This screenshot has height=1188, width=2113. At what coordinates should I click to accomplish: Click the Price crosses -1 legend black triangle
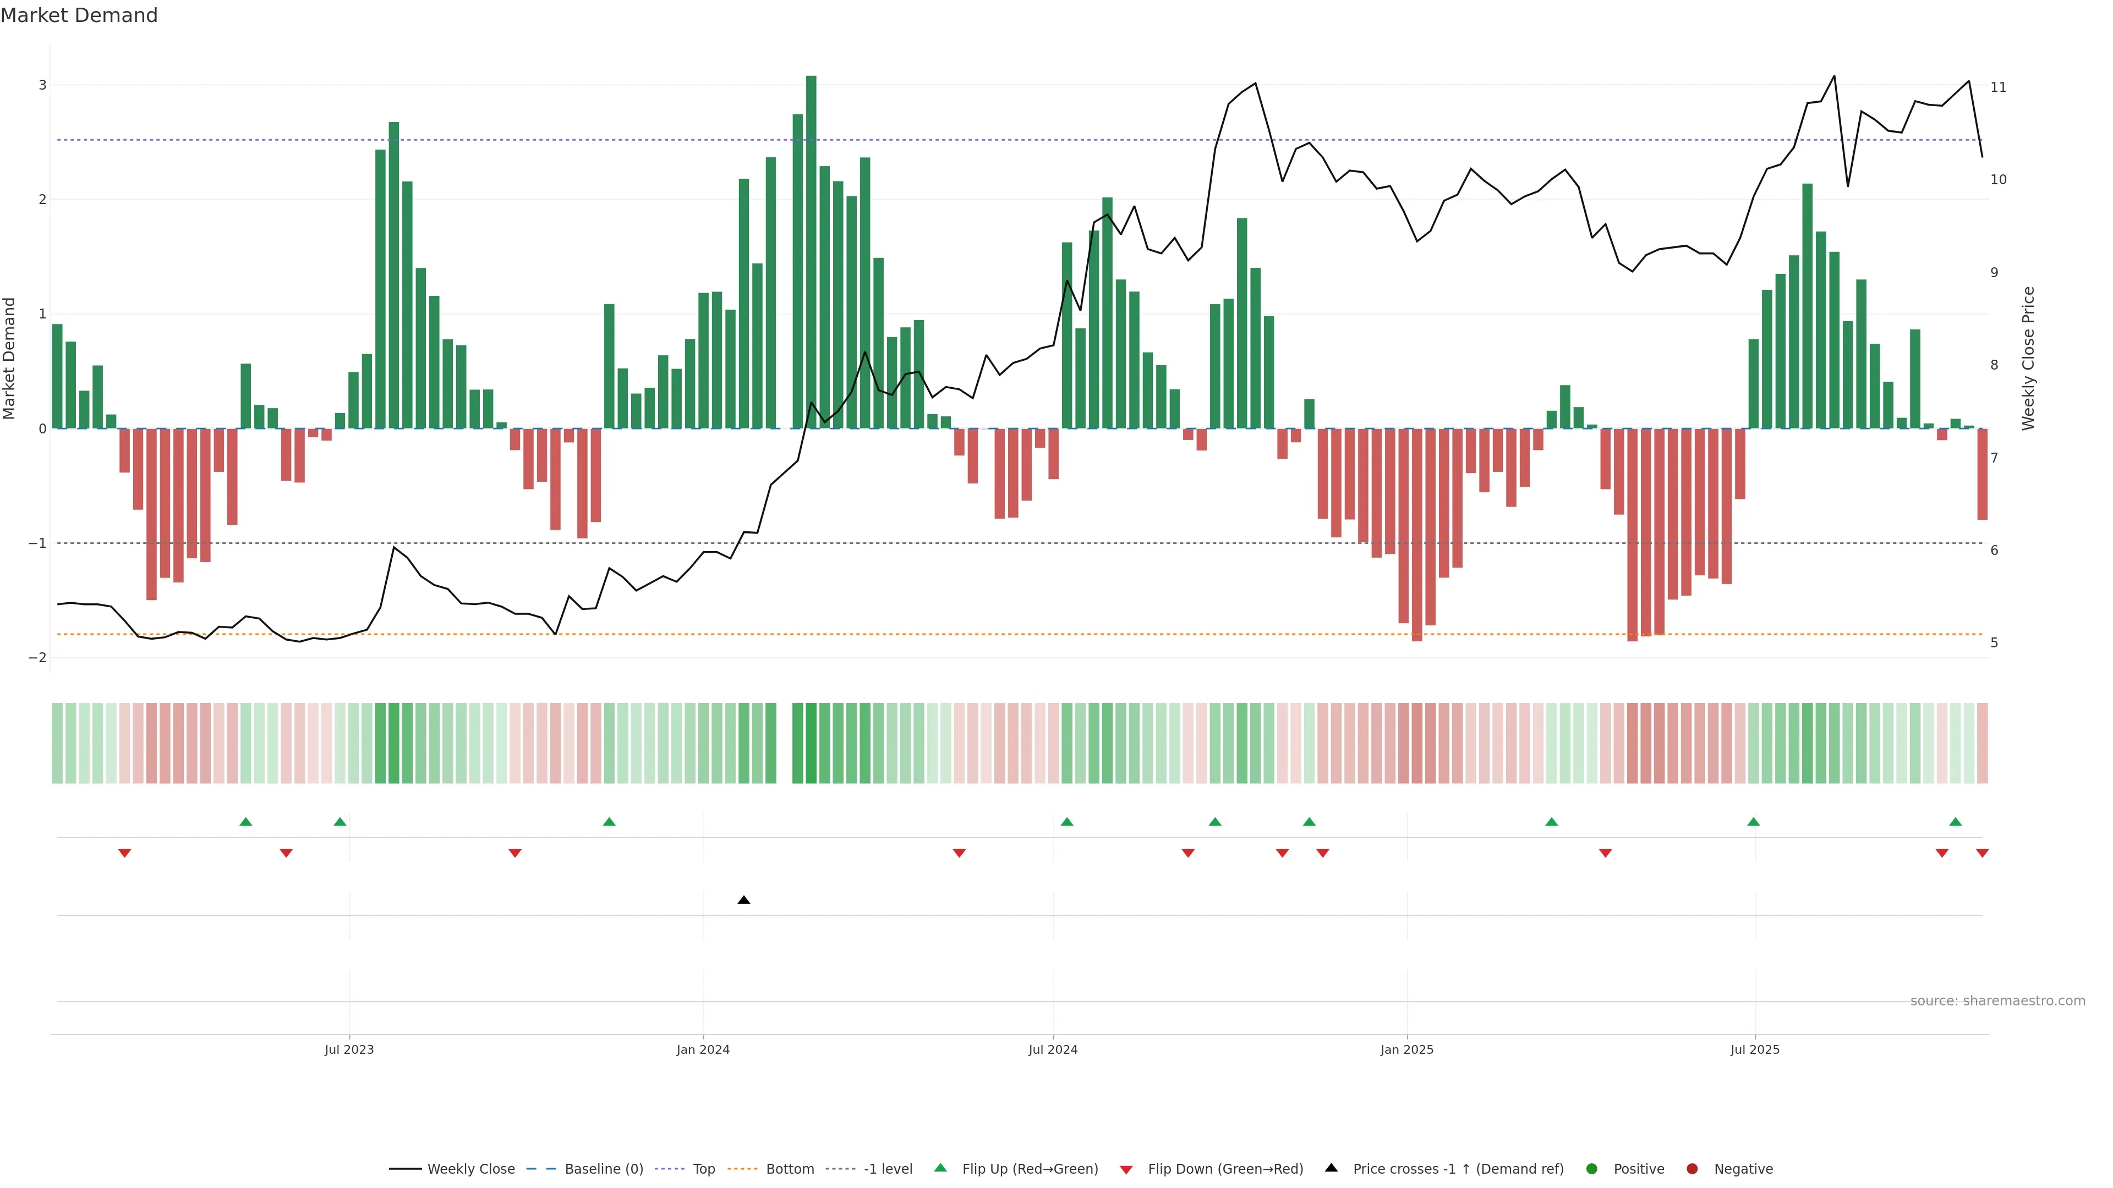(1331, 1168)
